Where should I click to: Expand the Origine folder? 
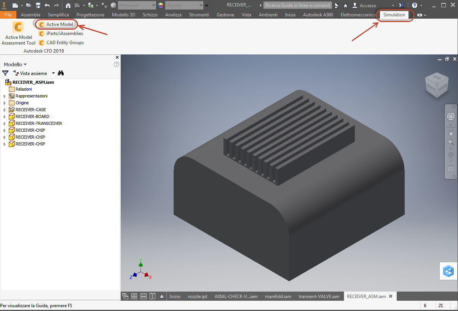(x=5, y=103)
